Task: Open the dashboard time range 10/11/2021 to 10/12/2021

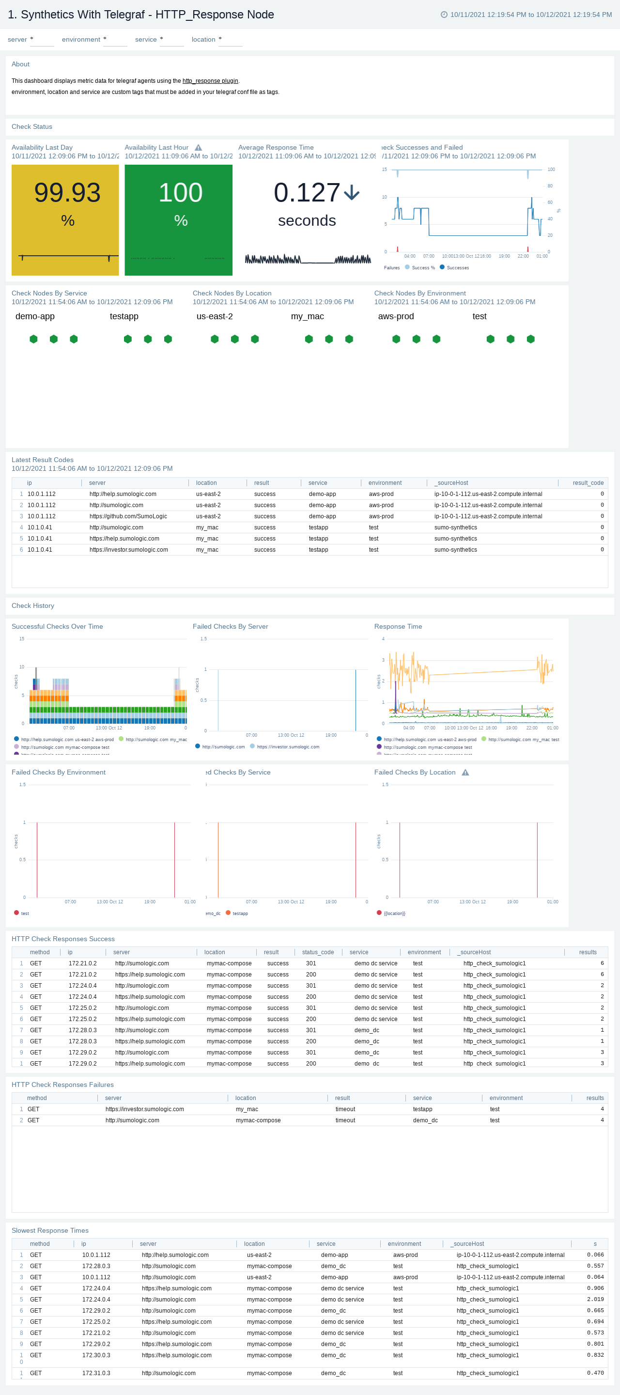Action: 531,15
